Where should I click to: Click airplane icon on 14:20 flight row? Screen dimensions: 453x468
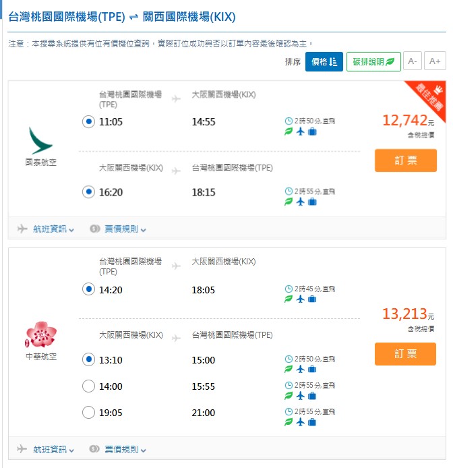(x=301, y=299)
